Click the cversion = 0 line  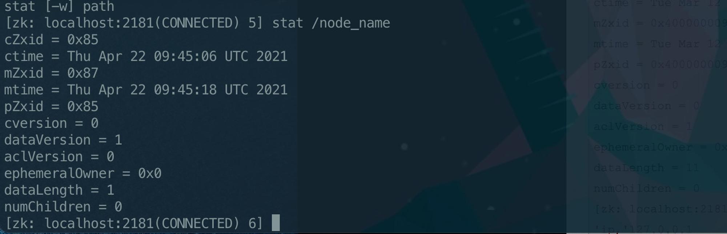point(51,123)
